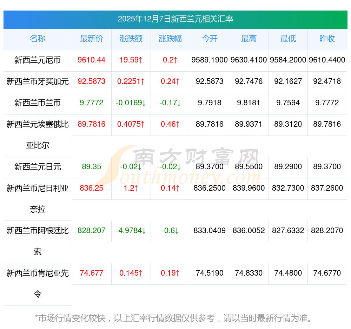Image resolution: width=351 pixels, height=329 pixels.
Task: Click the 2025年12月7日新西兰元相关汇率 title banner
Action: (175, 19)
